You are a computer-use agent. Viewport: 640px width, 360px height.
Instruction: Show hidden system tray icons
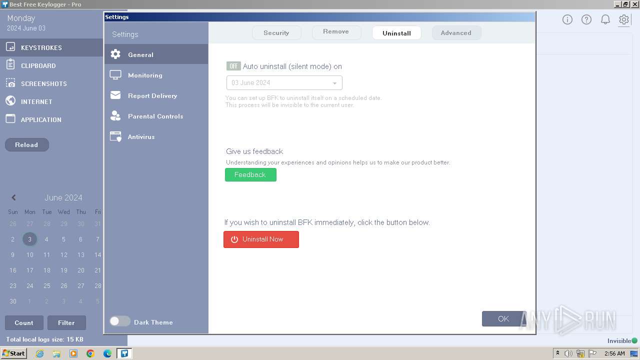click(557, 353)
